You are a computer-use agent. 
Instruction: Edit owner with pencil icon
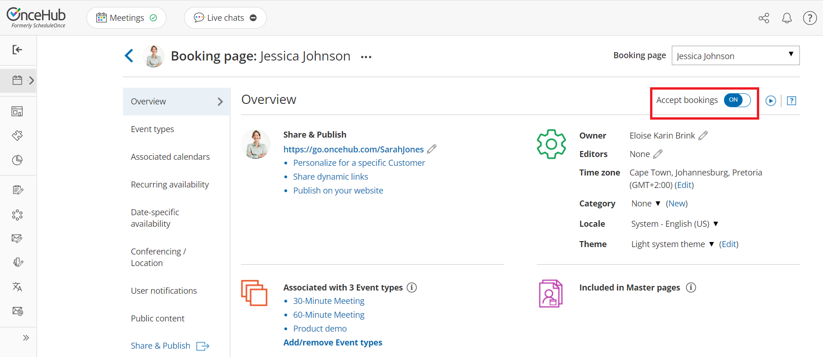[703, 135]
